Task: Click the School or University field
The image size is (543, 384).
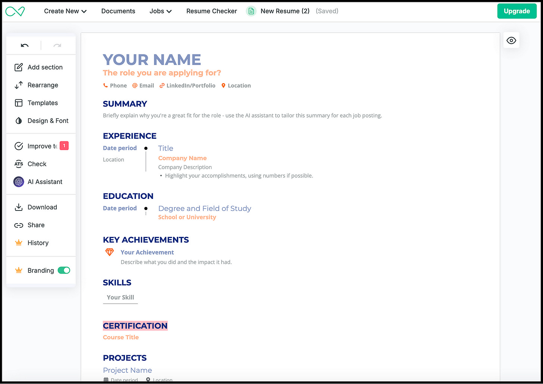Action: (187, 217)
